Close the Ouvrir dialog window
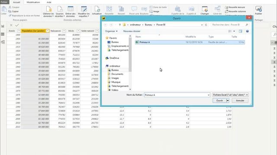This screenshot has width=277, height=155. click(x=249, y=17)
